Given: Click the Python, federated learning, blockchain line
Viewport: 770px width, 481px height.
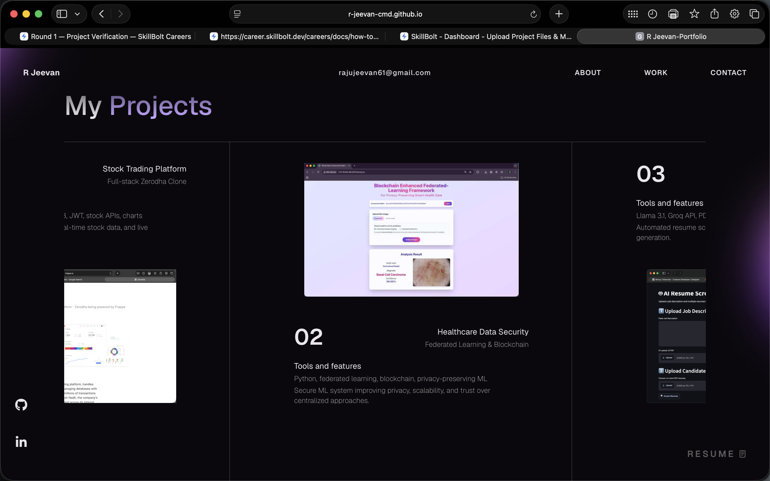Looking at the screenshot, I should [390, 379].
